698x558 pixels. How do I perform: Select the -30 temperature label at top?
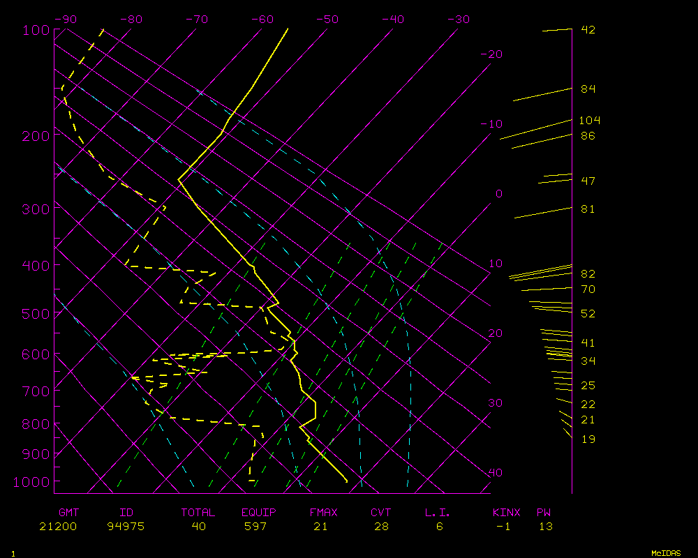click(457, 20)
